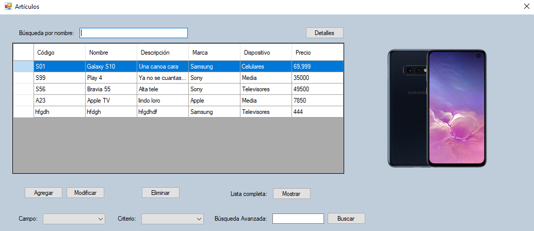Click the Buscar button
Screen dimensions: 534x231
(346, 219)
